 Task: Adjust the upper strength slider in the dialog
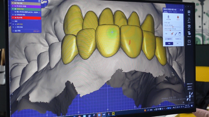pos(173,27)
